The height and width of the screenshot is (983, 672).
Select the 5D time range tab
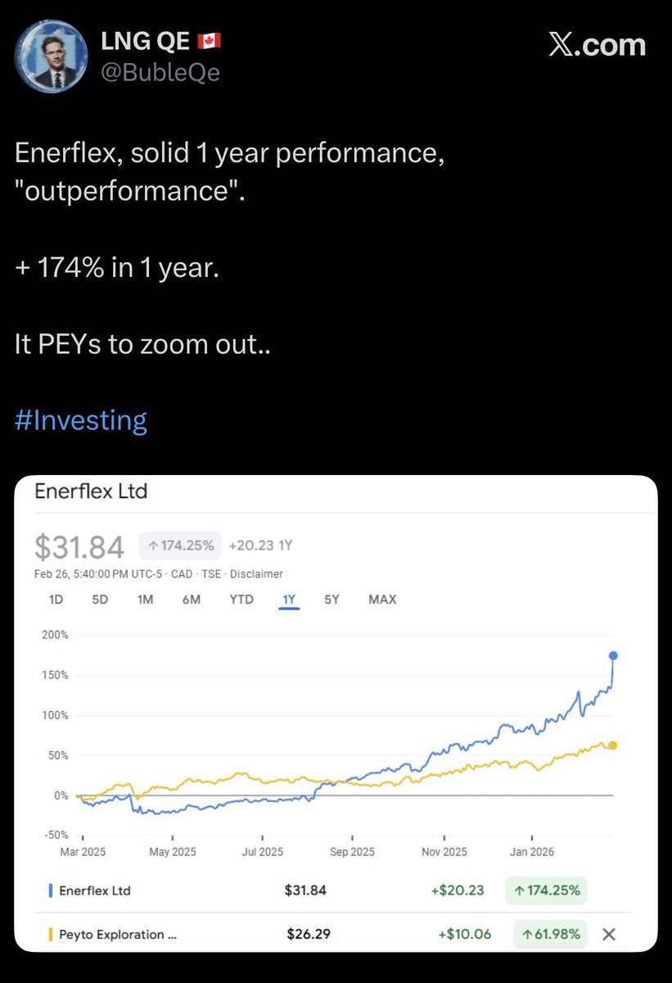[x=100, y=600]
